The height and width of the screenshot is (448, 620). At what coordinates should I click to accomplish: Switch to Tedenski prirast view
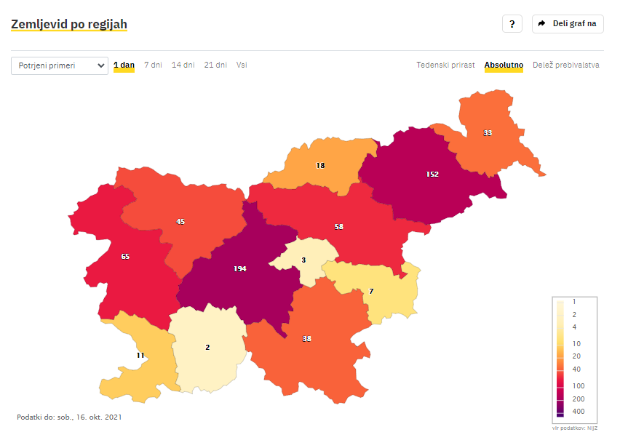[445, 65]
